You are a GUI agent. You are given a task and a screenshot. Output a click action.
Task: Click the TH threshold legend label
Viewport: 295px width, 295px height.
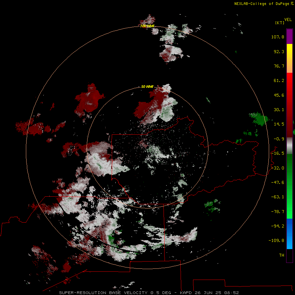tap(282, 255)
